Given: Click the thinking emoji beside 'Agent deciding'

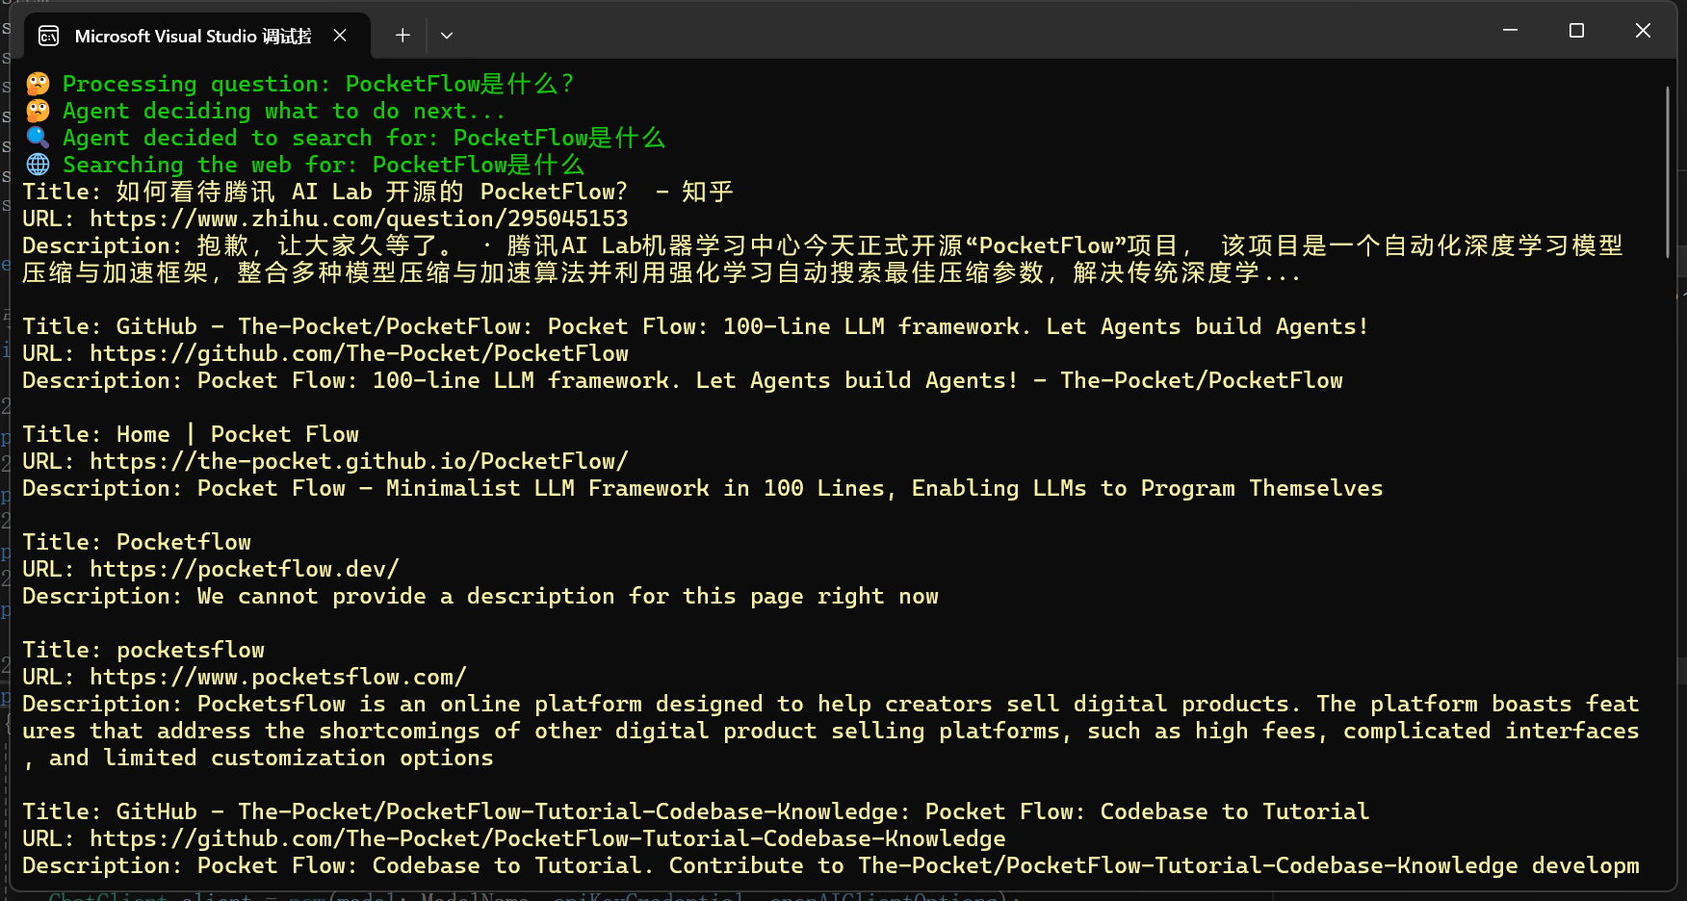Looking at the screenshot, I should (x=38, y=111).
